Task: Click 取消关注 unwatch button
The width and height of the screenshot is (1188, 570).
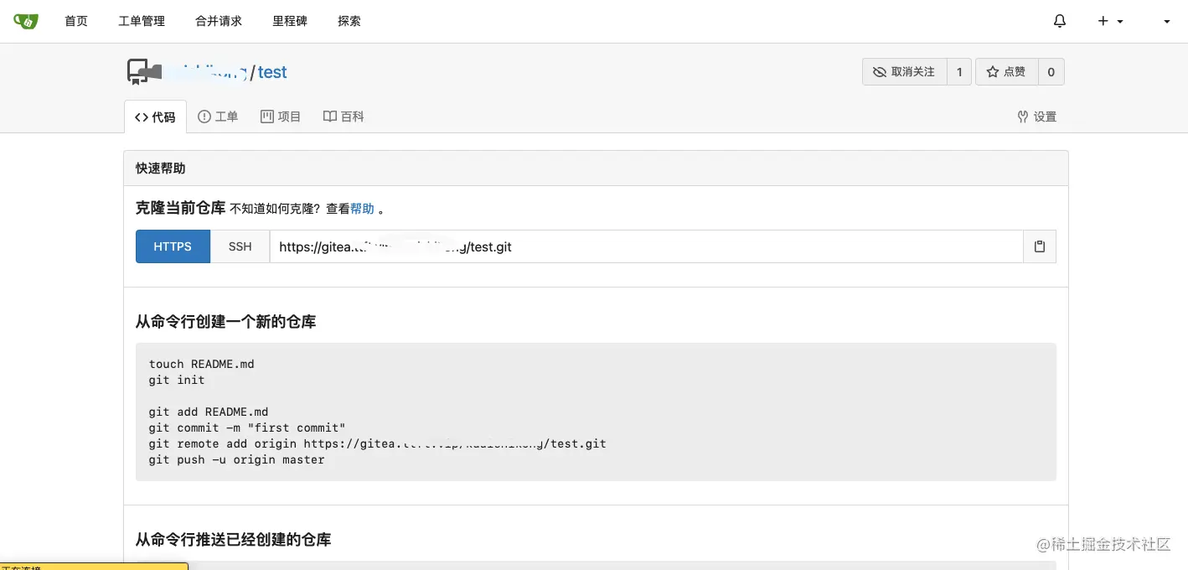Action: pos(905,72)
